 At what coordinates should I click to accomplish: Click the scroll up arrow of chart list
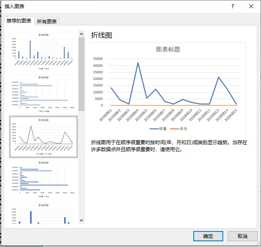pos(81,34)
